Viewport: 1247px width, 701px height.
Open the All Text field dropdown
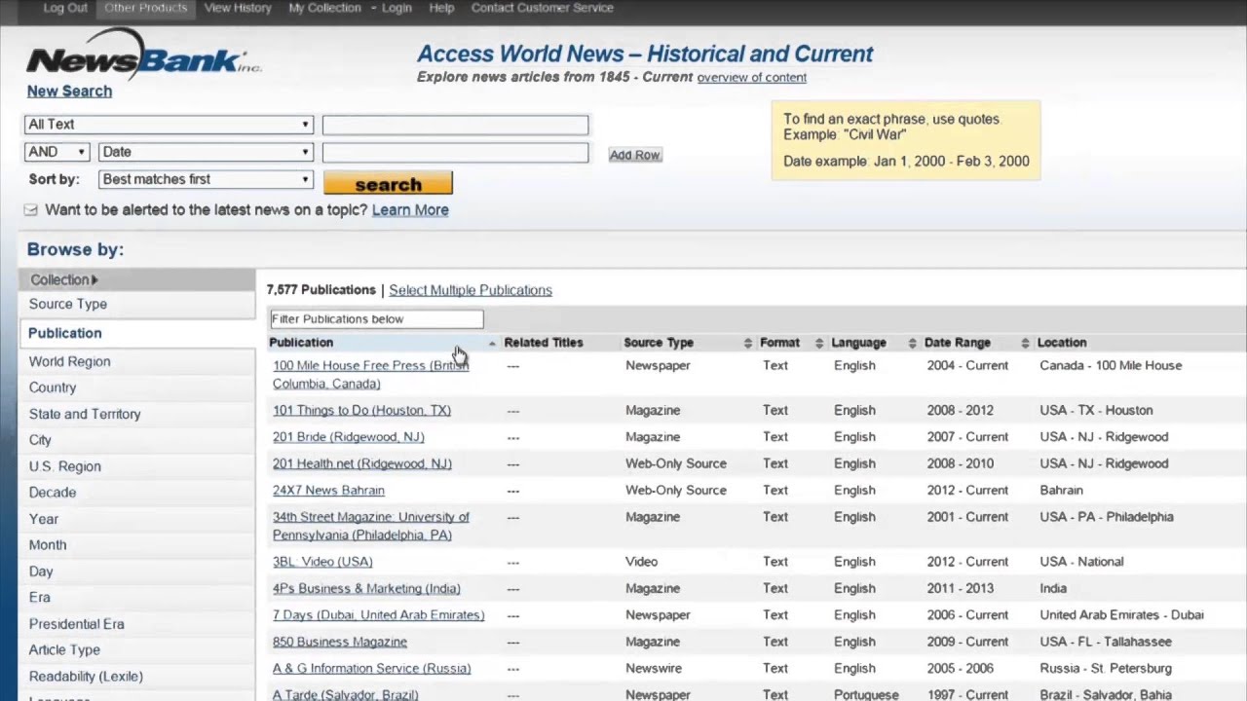(170, 125)
